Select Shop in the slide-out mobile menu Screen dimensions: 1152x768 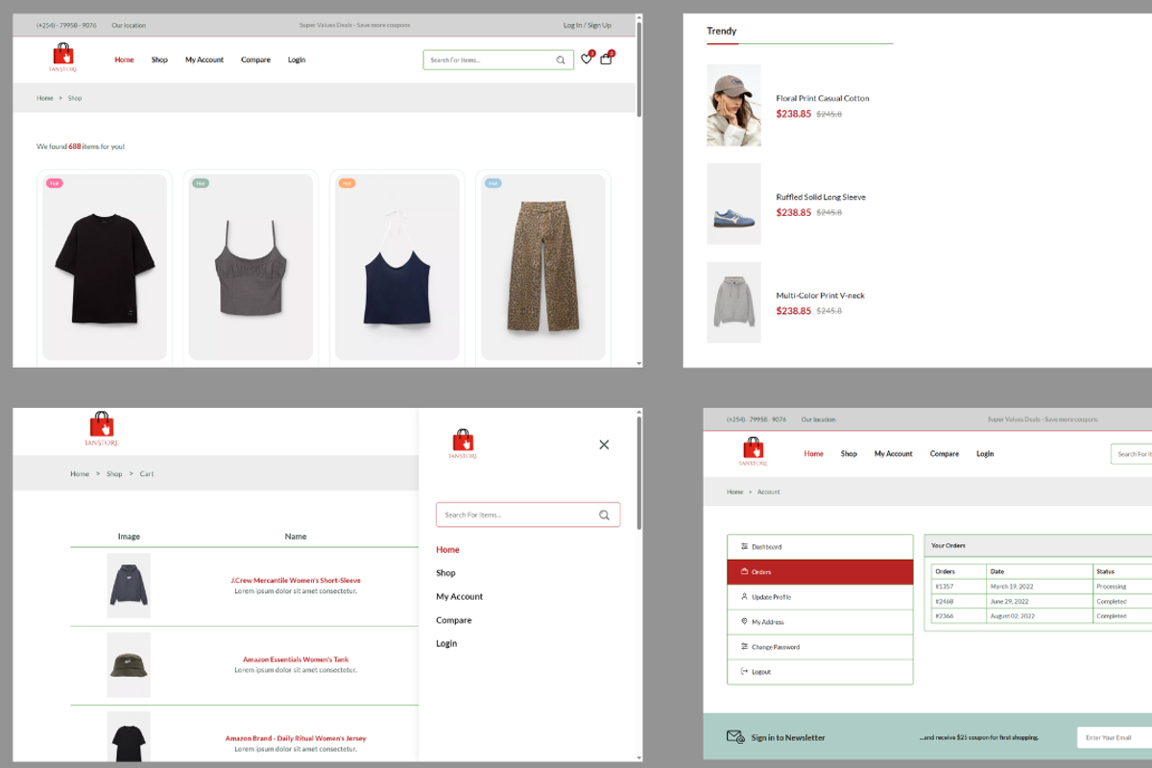coord(445,573)
